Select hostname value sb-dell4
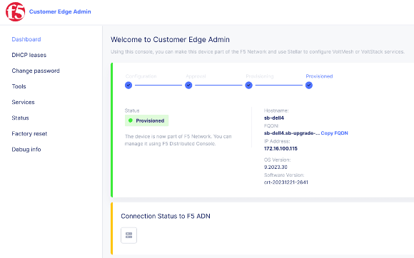The width and height of the screenshot is (414, 258). click(x=274, y=118)
